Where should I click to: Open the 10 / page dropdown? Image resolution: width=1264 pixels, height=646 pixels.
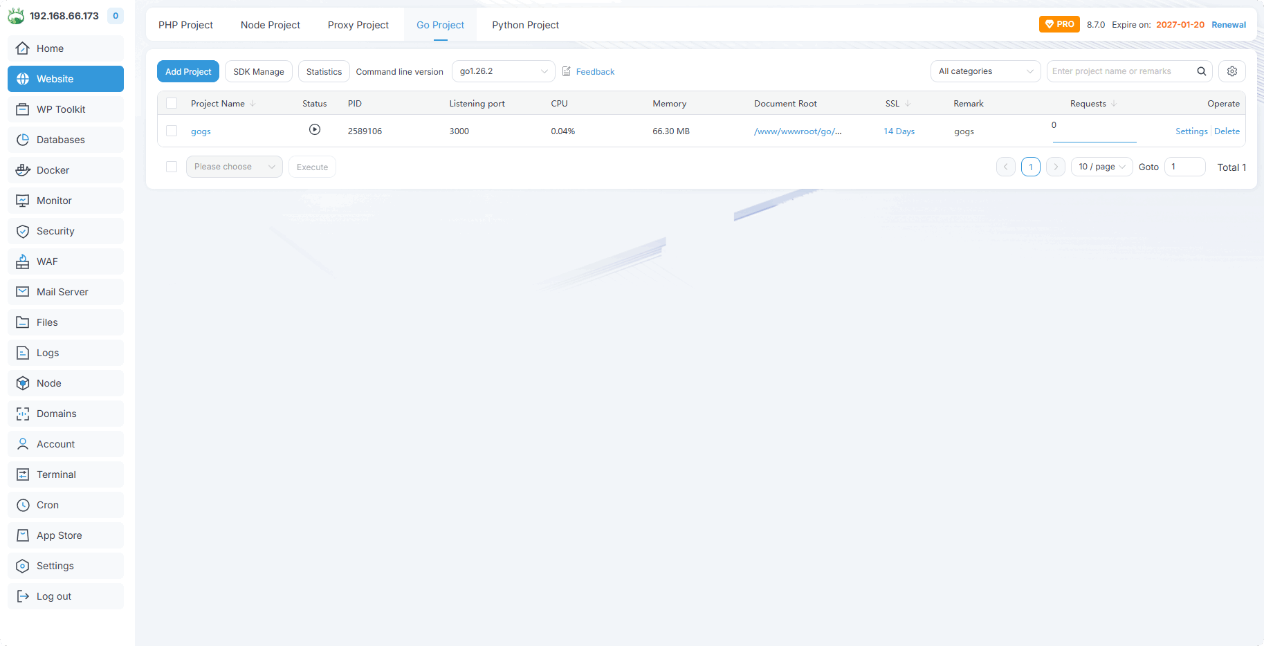(x=1102, y=167)
